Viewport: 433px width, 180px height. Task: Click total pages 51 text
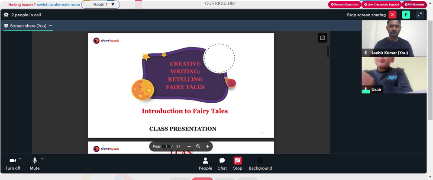[x=178, y=146]
